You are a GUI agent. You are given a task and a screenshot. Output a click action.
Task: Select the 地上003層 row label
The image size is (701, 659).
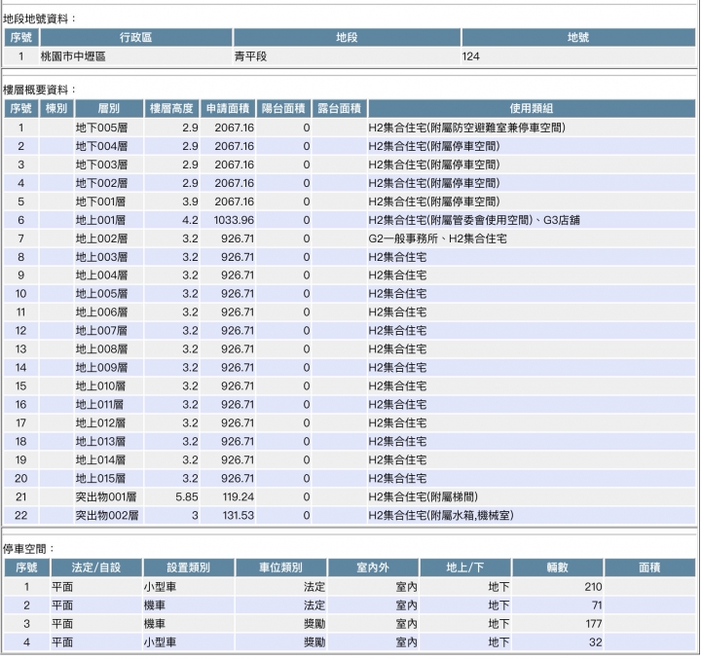tap(101, 257)
